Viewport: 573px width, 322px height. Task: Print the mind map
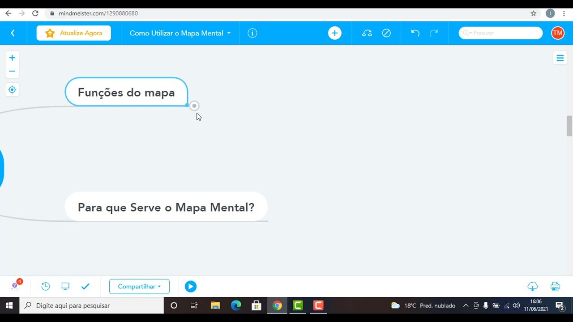point(555,286)
